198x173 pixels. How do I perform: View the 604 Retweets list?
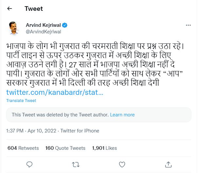(x=23, y=148)
